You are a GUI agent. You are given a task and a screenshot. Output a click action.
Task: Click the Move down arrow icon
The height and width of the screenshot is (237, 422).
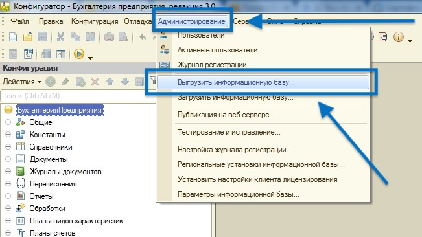[x=124, y=82]
